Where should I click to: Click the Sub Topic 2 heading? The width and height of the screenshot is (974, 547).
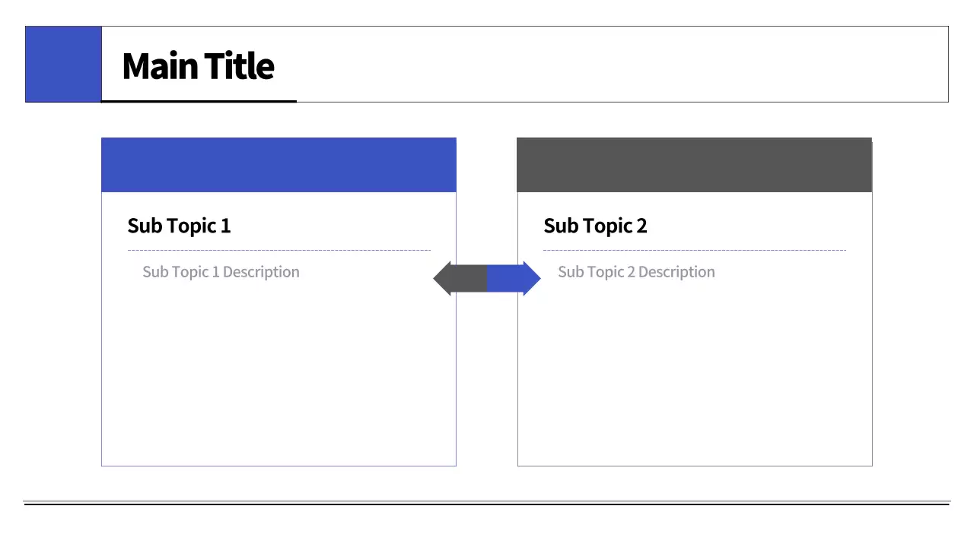[x=595, y=226]
